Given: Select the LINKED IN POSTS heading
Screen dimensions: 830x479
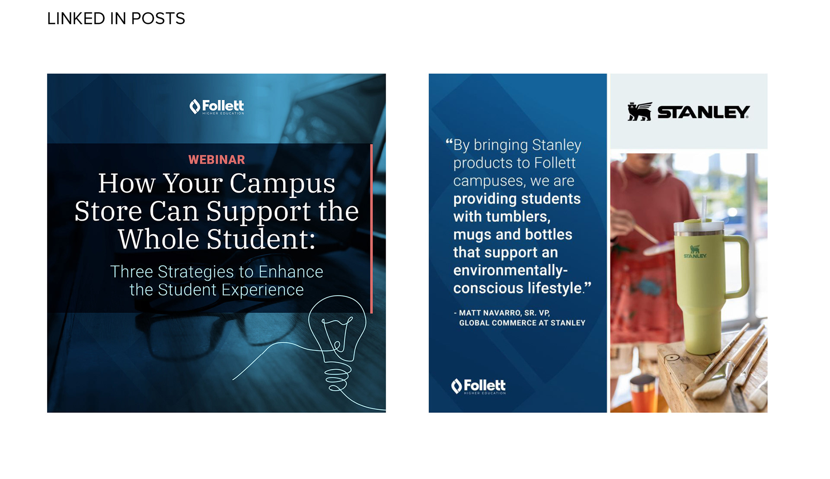Looking at the screenshot, I should pyautogui.click(x=116, y=19).
